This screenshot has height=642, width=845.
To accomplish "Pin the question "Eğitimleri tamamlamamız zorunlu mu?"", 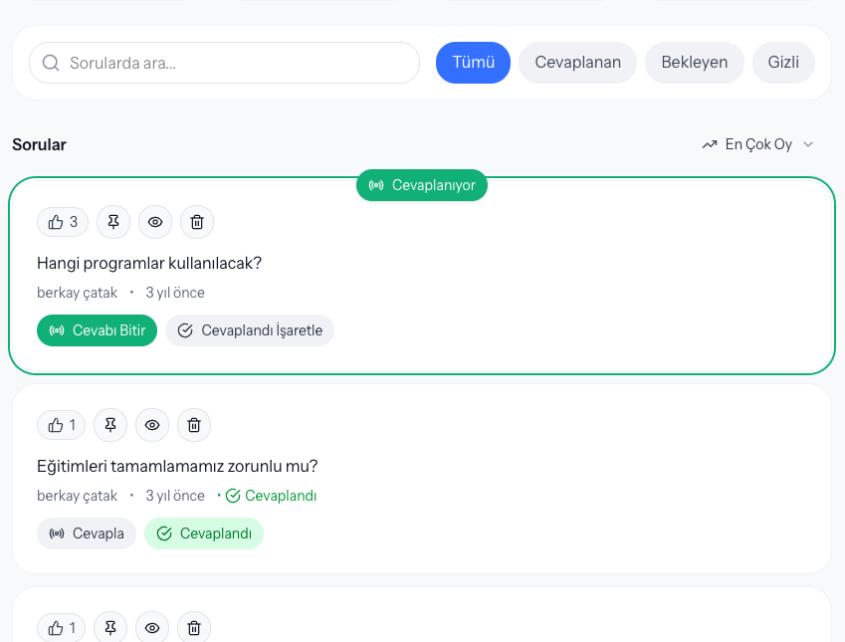I will pos(109,424).
